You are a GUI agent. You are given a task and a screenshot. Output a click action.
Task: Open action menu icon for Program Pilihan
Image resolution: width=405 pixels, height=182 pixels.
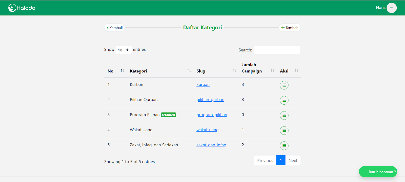pos(284,116)
